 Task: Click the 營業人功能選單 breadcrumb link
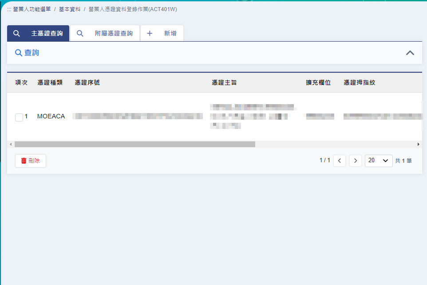tap(32, 9)
